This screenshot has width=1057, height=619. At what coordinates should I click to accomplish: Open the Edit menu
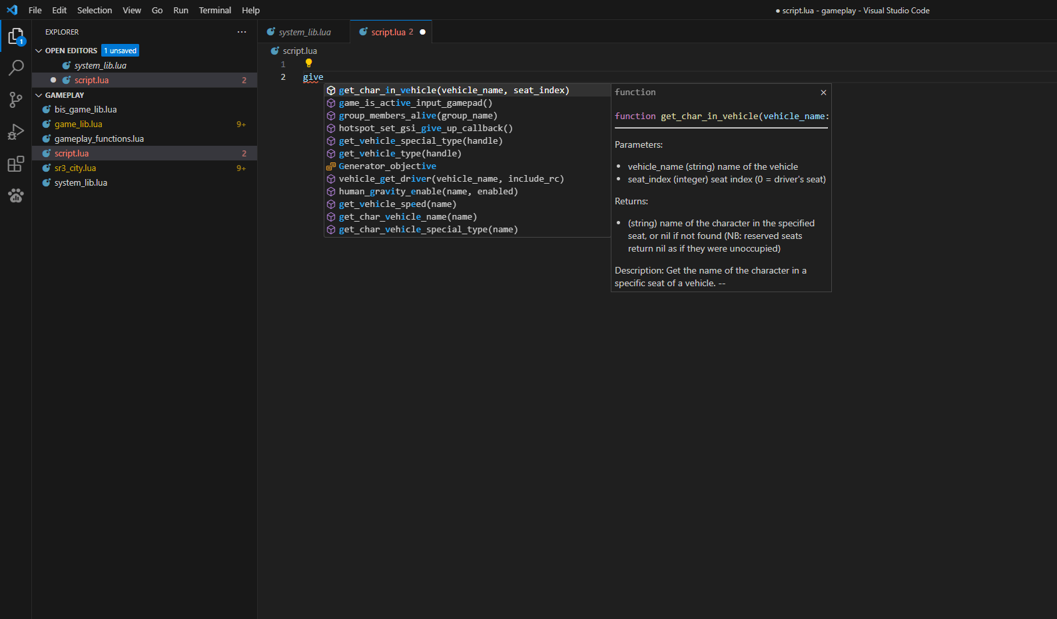(59, 10)
